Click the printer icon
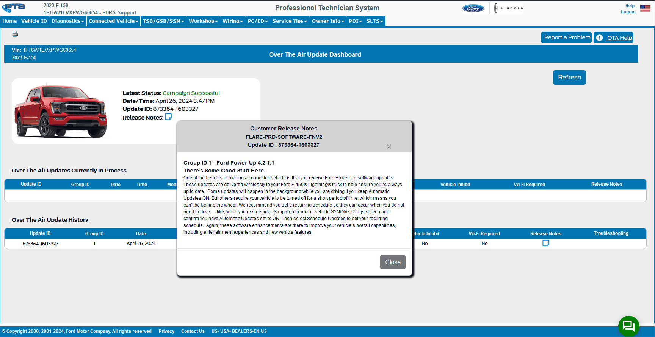 [x=15, y=34]
